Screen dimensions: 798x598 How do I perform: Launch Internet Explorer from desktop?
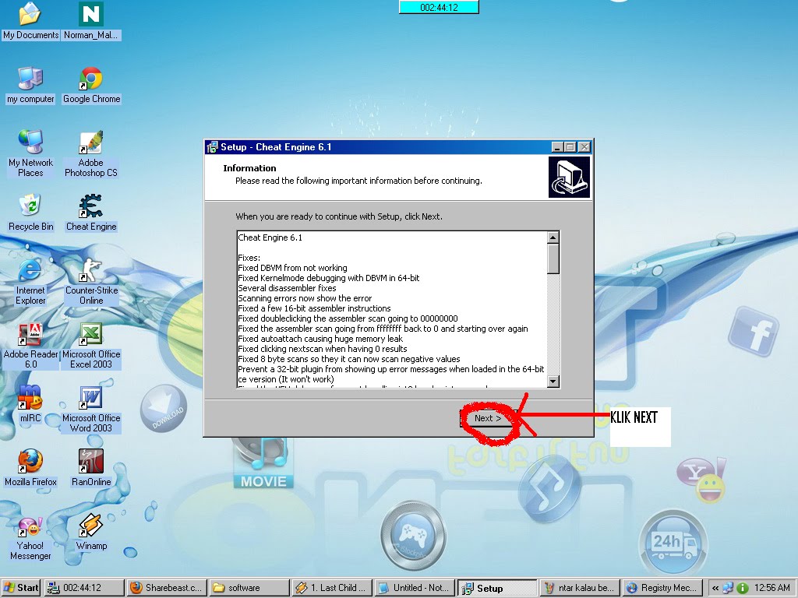(30, 282)
